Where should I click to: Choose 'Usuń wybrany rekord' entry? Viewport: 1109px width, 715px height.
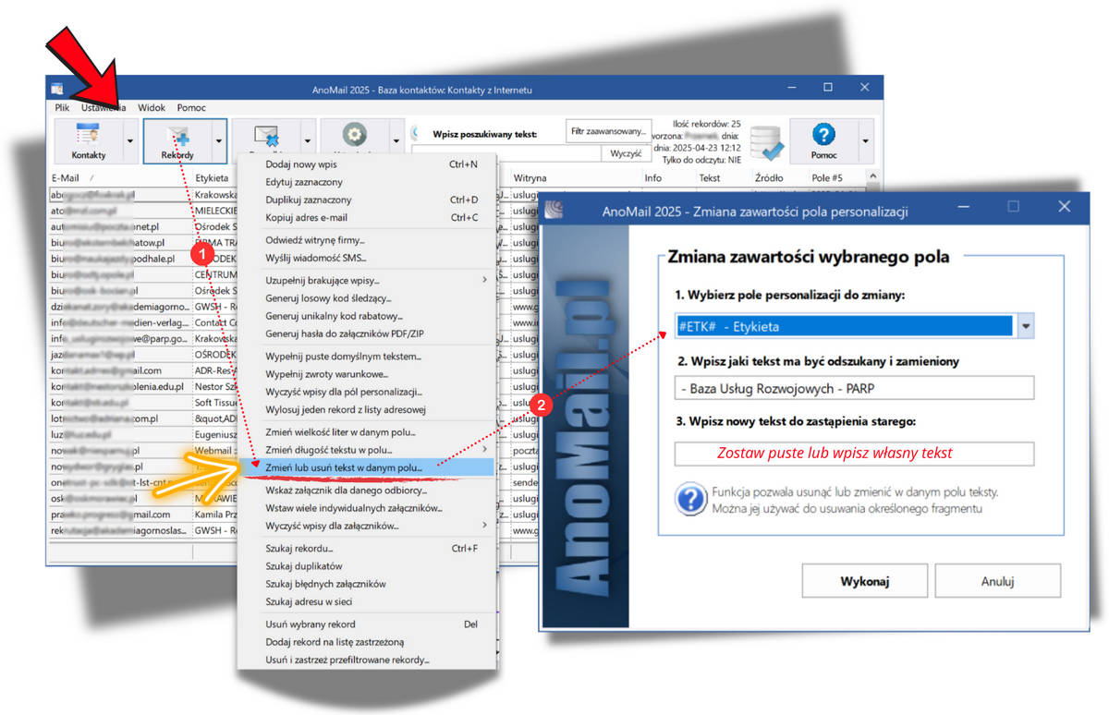pos(368,624)
